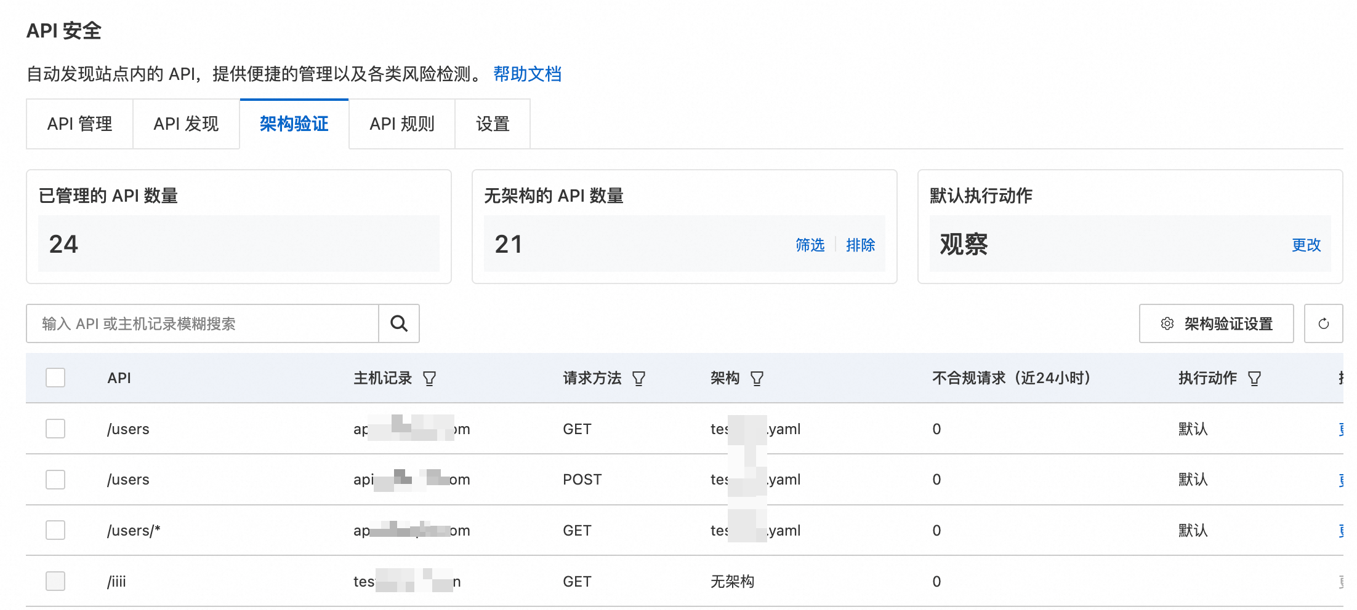The height and width of the screenshot is (610, 1357).
Task: Click the API 安全 page title
Action: pyautogui.click(x=64, y=31)
